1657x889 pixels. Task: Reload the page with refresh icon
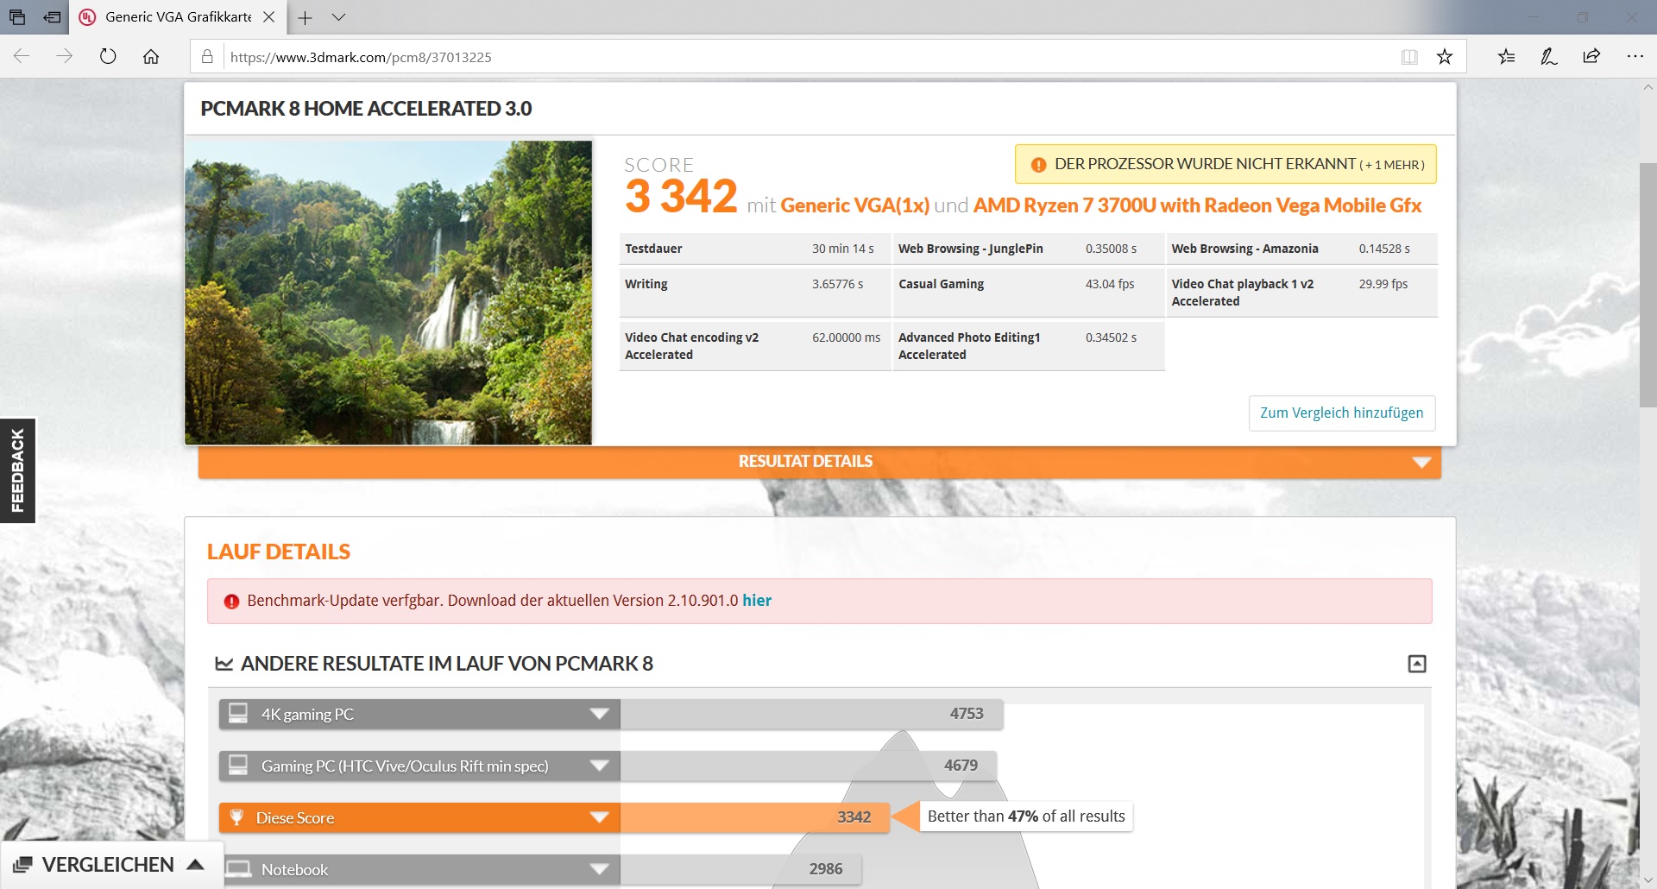click(x=108, y=57)
